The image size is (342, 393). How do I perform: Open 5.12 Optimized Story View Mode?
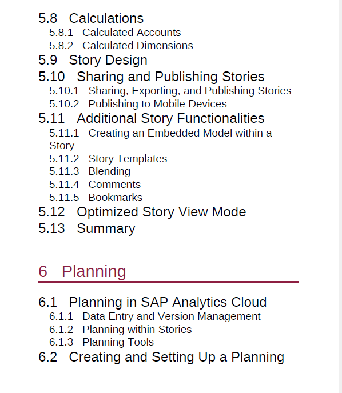[142, 212]
